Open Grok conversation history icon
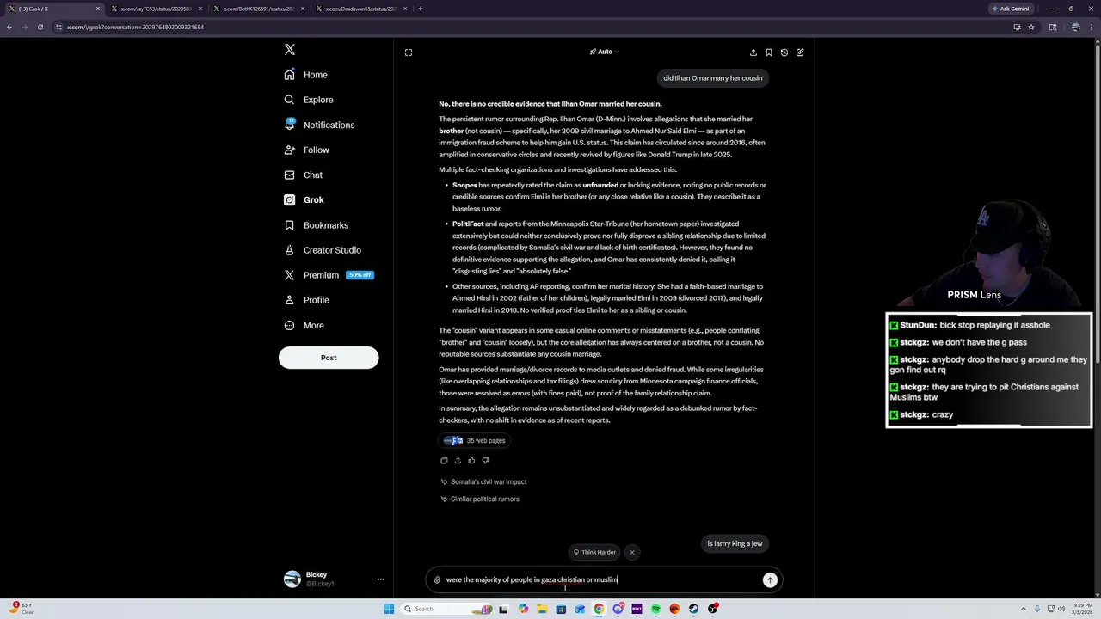Screen dimensions: 1101x619 784,52
